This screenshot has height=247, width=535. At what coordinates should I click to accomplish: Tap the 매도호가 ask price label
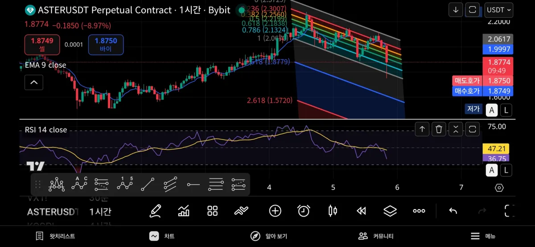point(467,81)
